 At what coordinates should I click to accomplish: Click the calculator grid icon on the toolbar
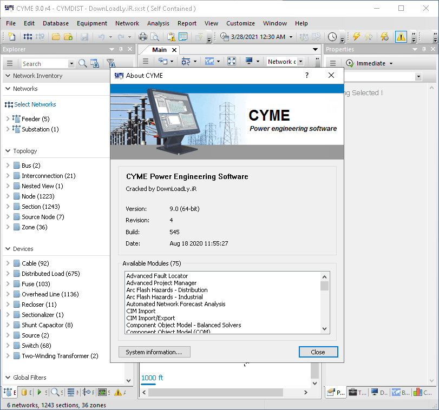click(x=182, y=36)
